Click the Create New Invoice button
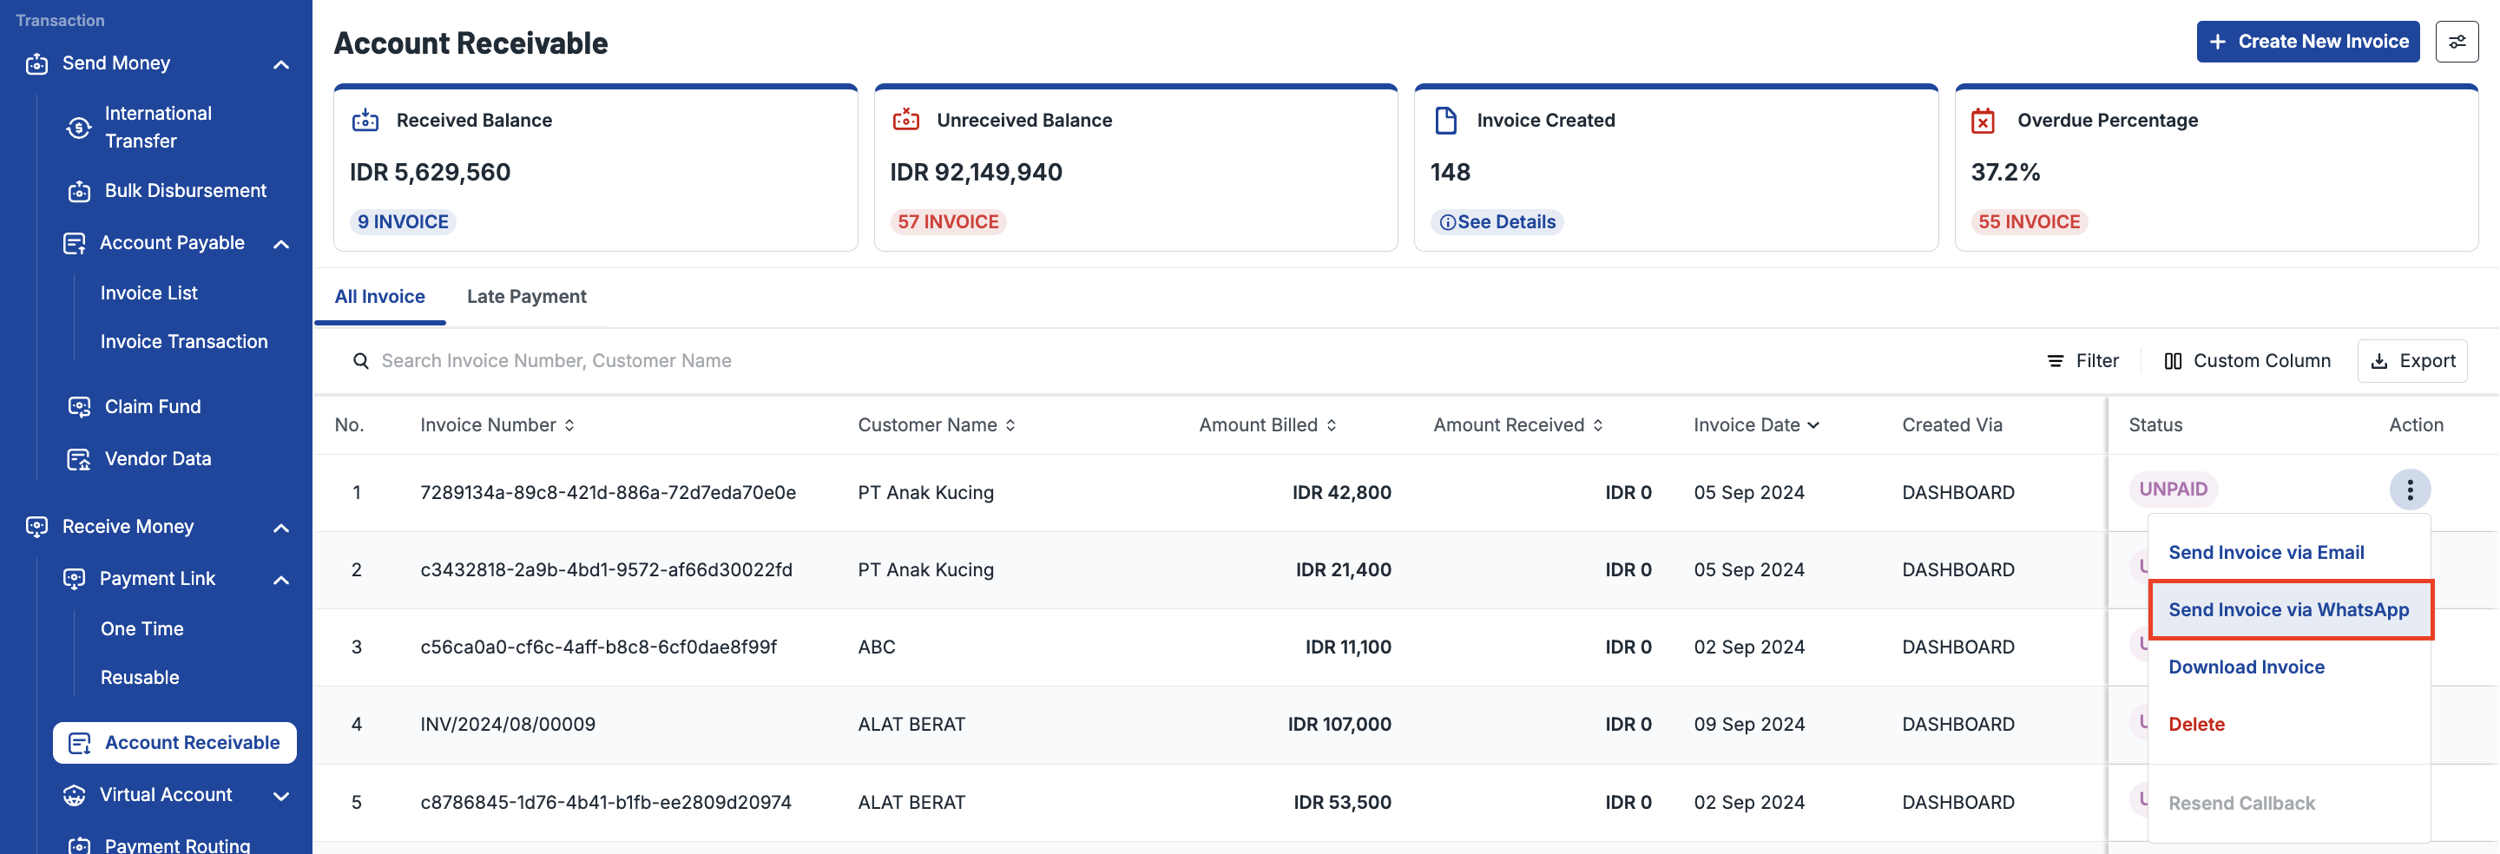 [2307, 42]
